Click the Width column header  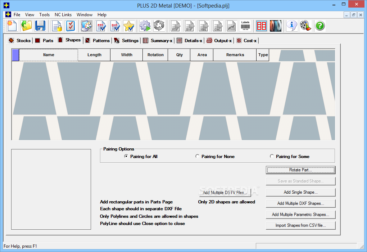pyautogui.click(x=127, y=55)
